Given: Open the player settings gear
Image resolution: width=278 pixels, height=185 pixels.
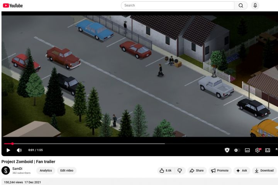Looking at the screenshot, I should pos(258,150).
